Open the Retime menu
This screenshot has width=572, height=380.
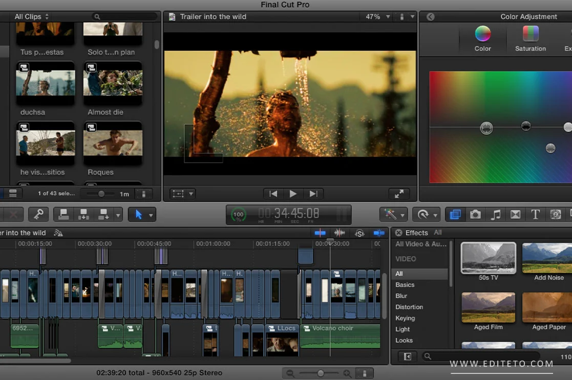pyautogui.click(x=427, y=214)
